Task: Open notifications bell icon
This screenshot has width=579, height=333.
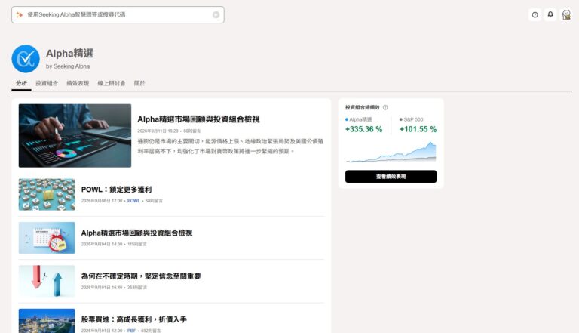Action: pos(550,15)
